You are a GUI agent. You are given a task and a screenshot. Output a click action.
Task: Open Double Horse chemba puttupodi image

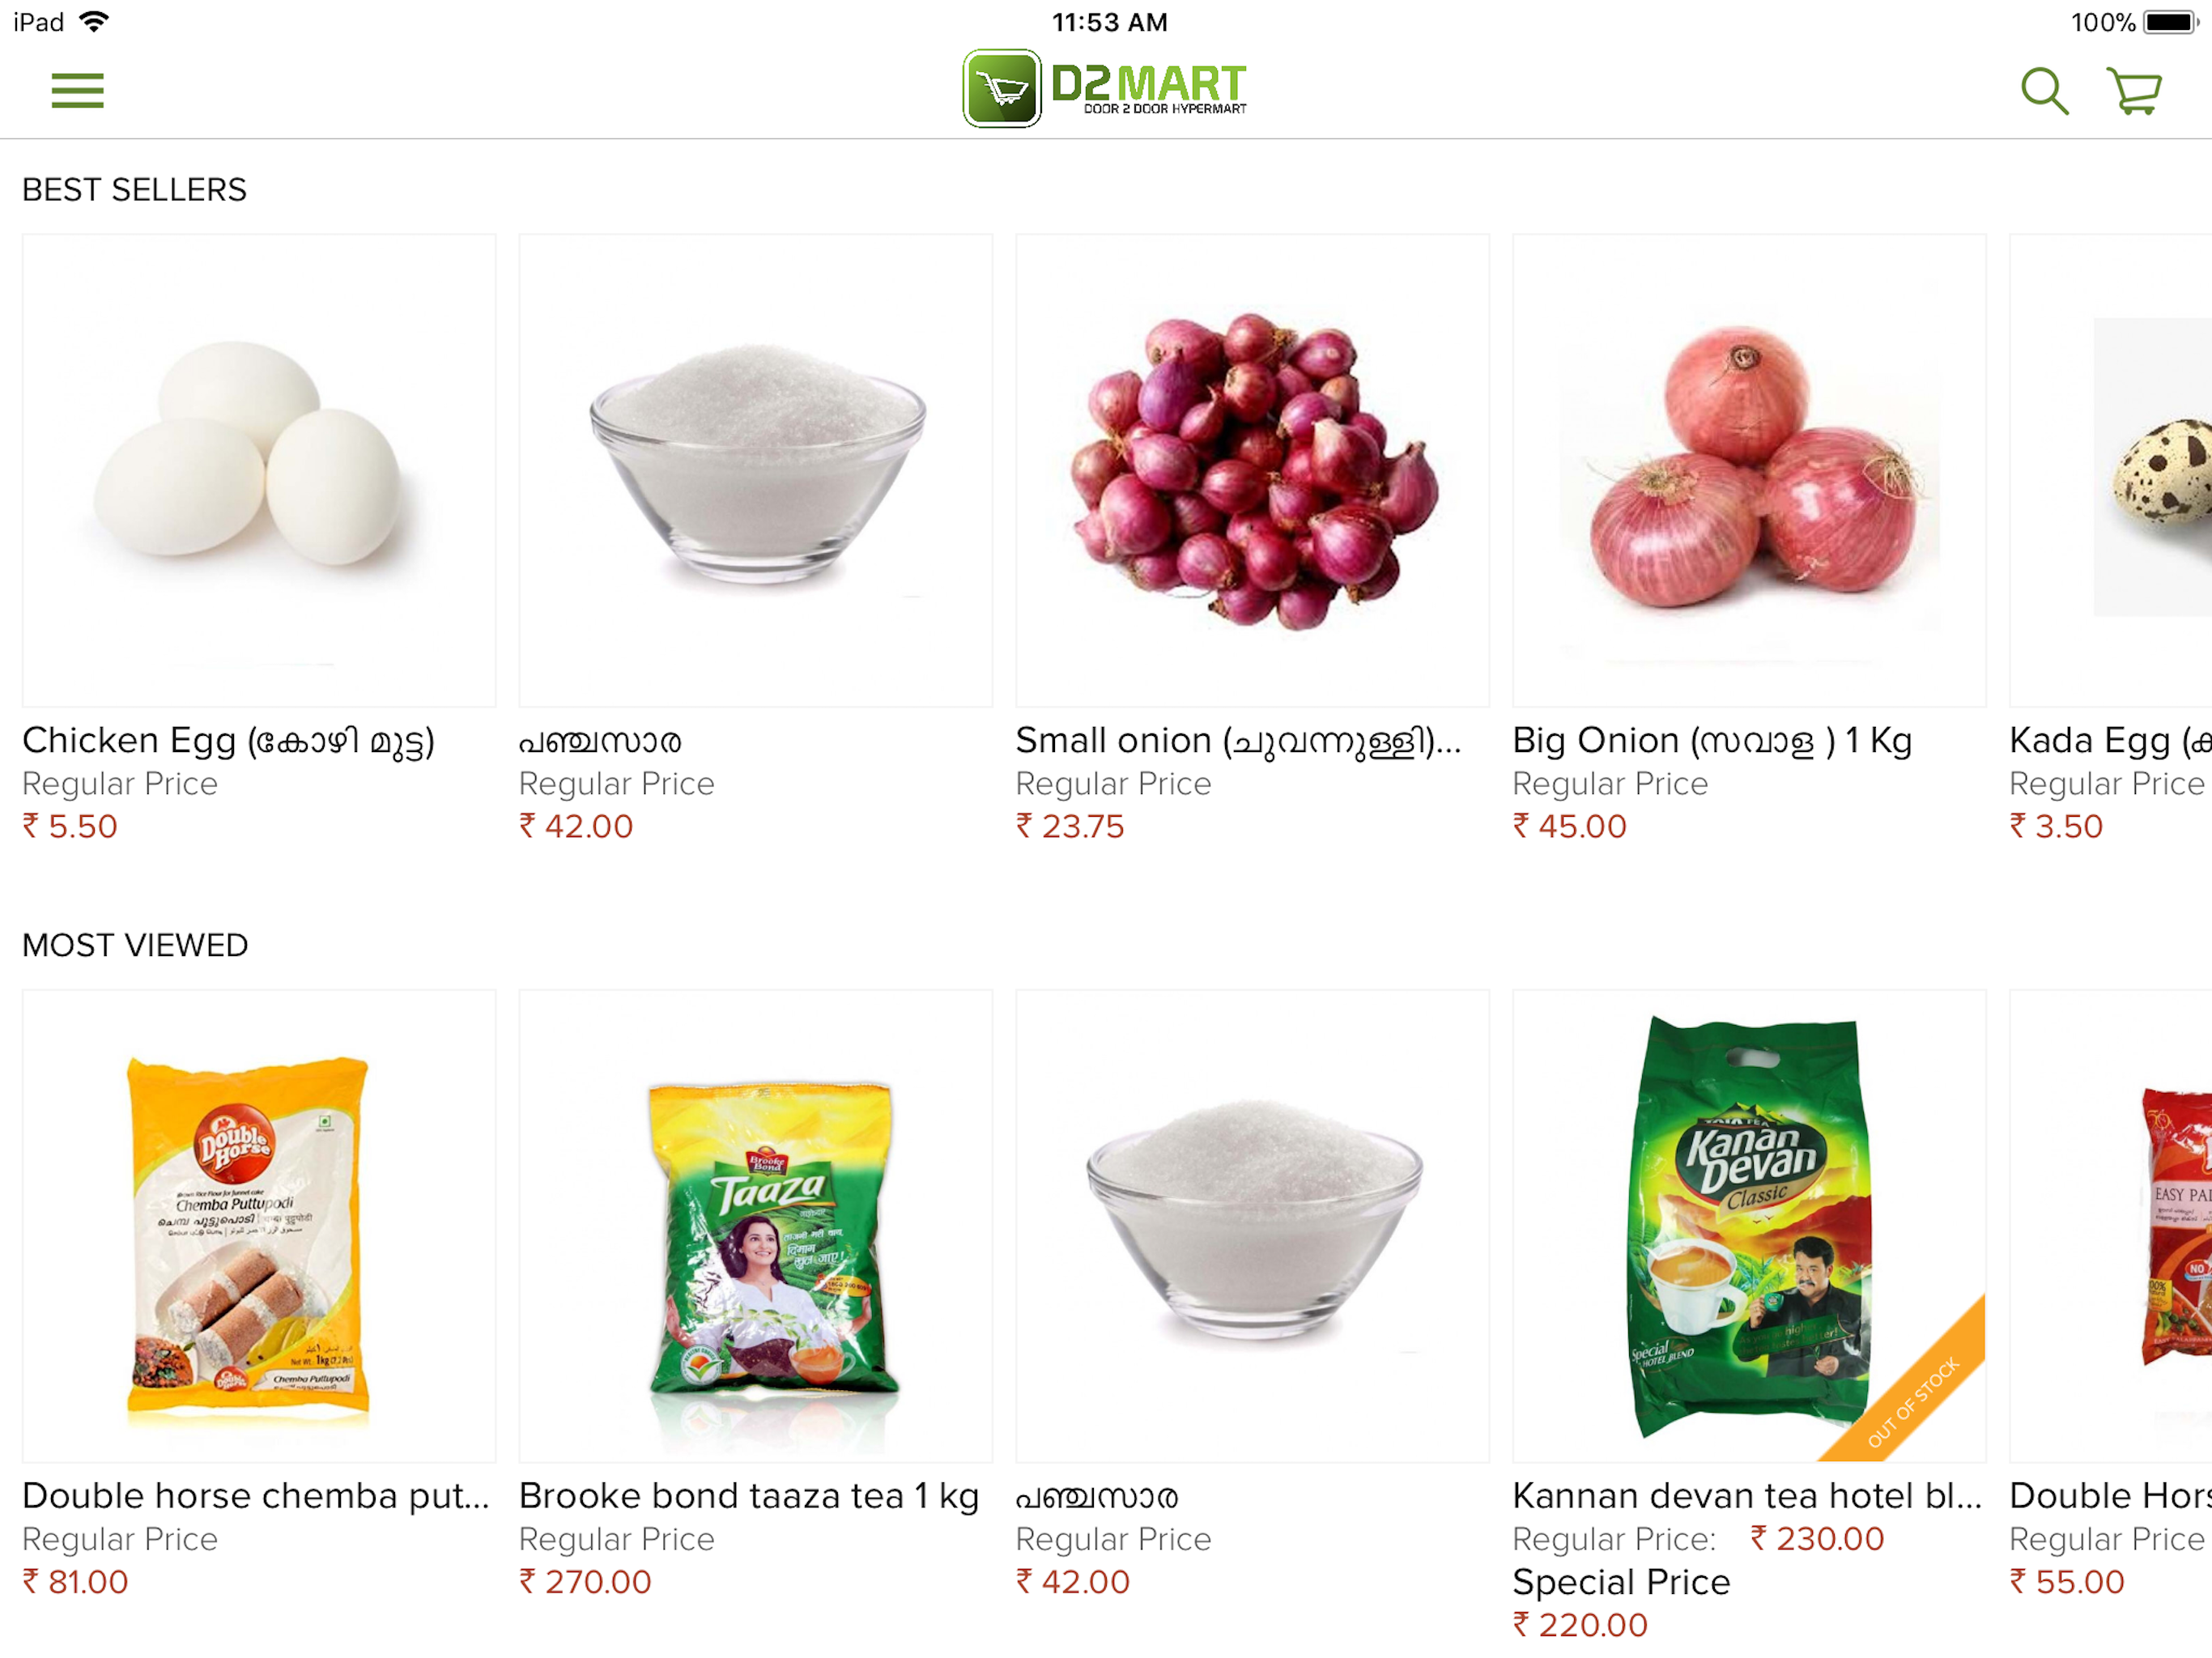click(x=259, y=1226)
